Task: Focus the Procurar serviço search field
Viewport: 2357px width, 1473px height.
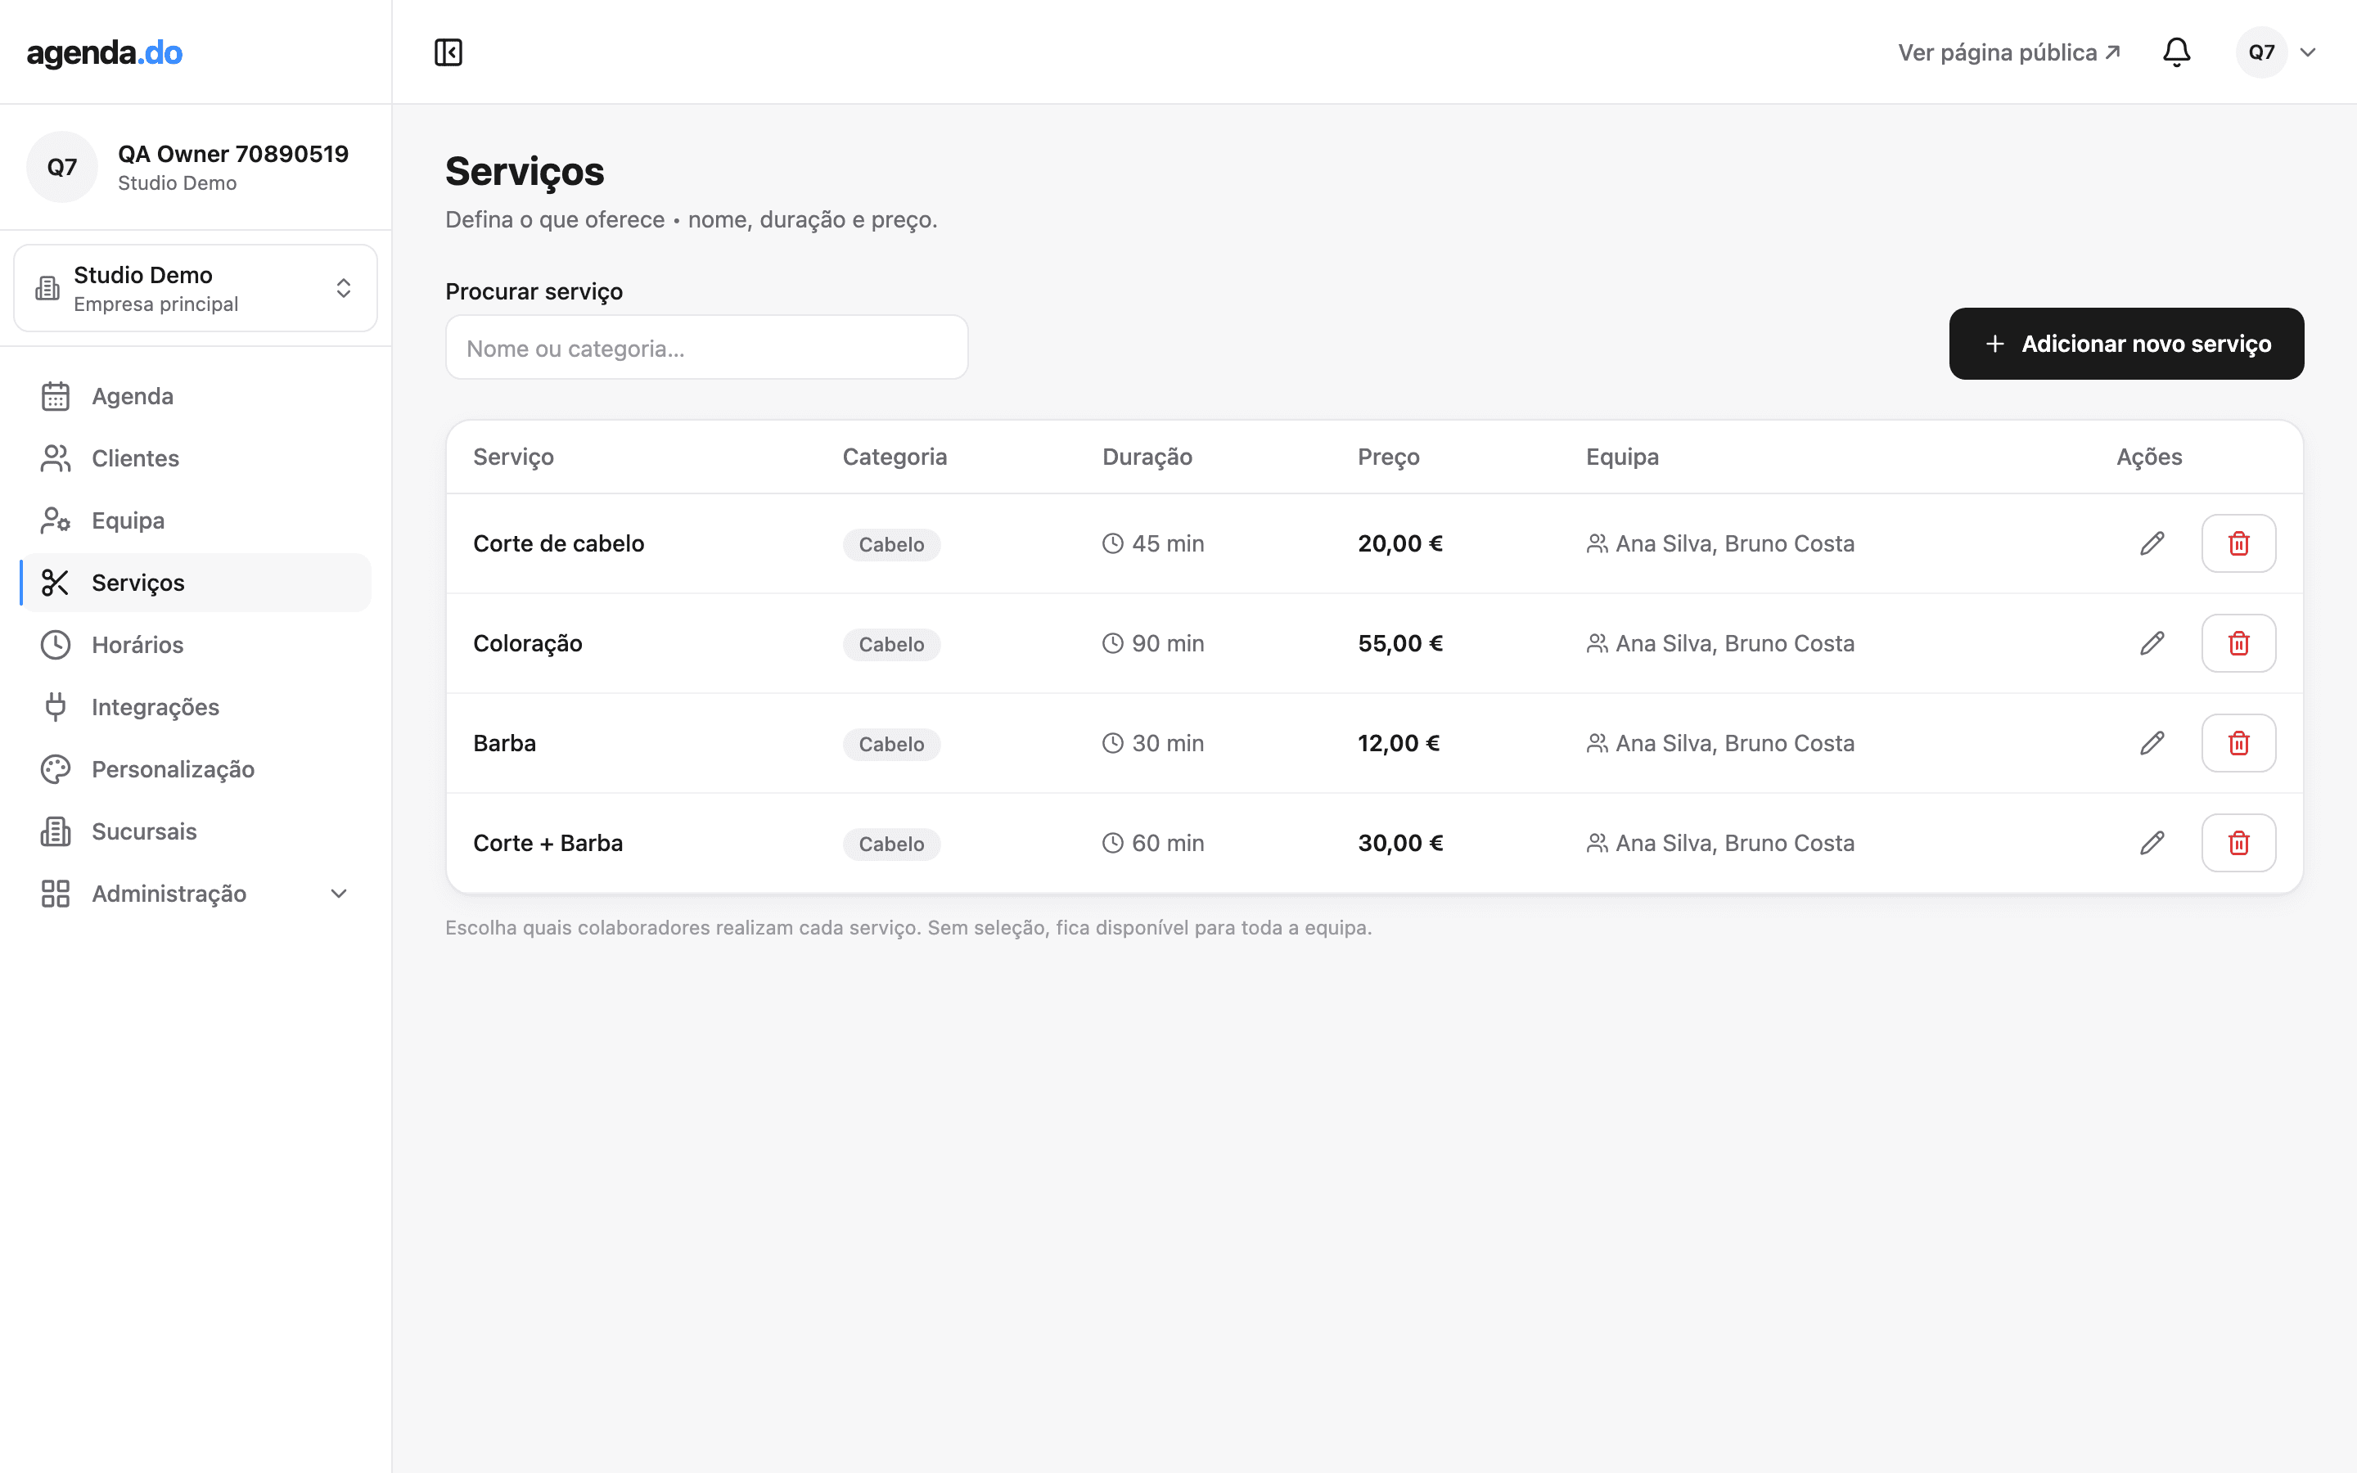Action: [x=706, y=348]
